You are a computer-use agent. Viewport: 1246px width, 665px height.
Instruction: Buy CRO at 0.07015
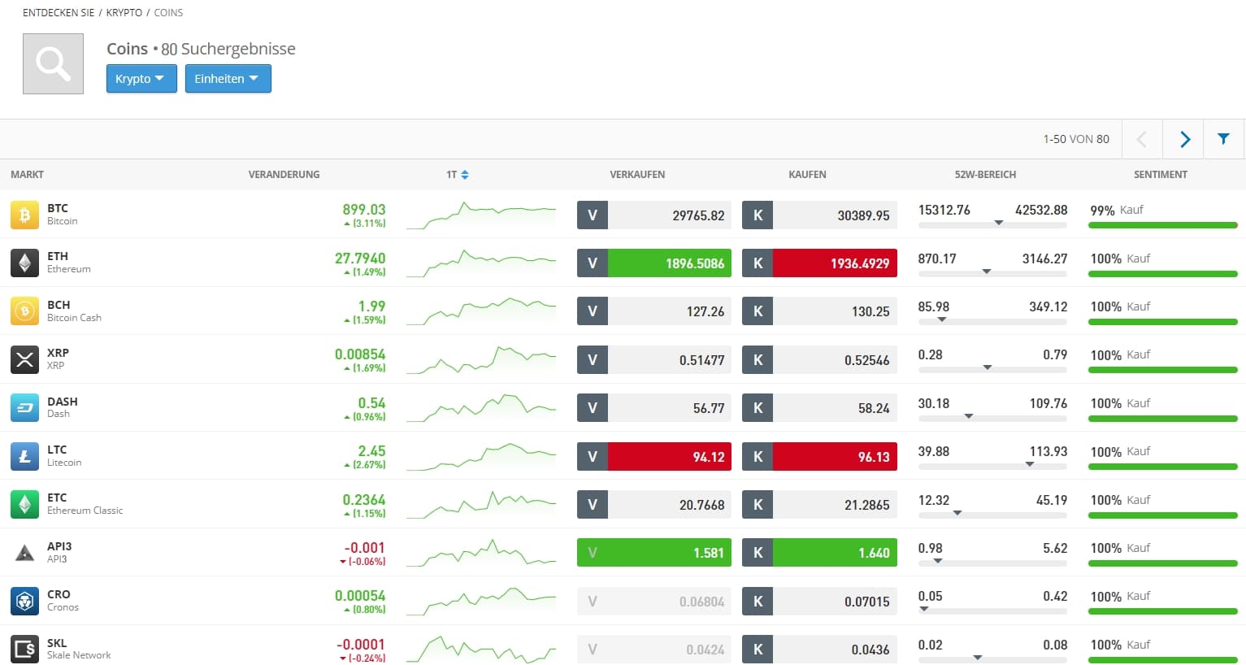pos(819,602)
